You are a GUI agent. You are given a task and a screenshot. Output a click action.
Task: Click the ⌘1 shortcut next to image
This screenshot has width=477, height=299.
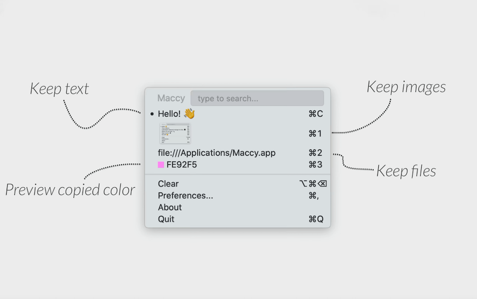pos(315,133)
